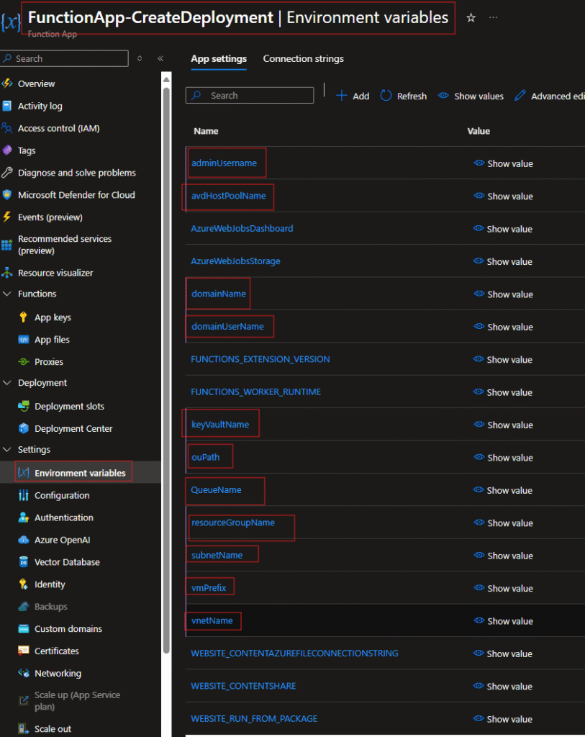
Task: Click the App keys key icon
Action: tap(23, 317)
